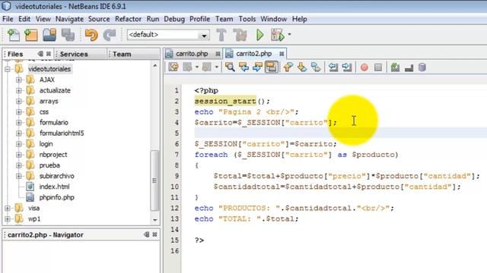The width and height of the screenshot is (487, 273).
Task: Click the database cylinder toolbar icon
Action: [x=422, y=67]
